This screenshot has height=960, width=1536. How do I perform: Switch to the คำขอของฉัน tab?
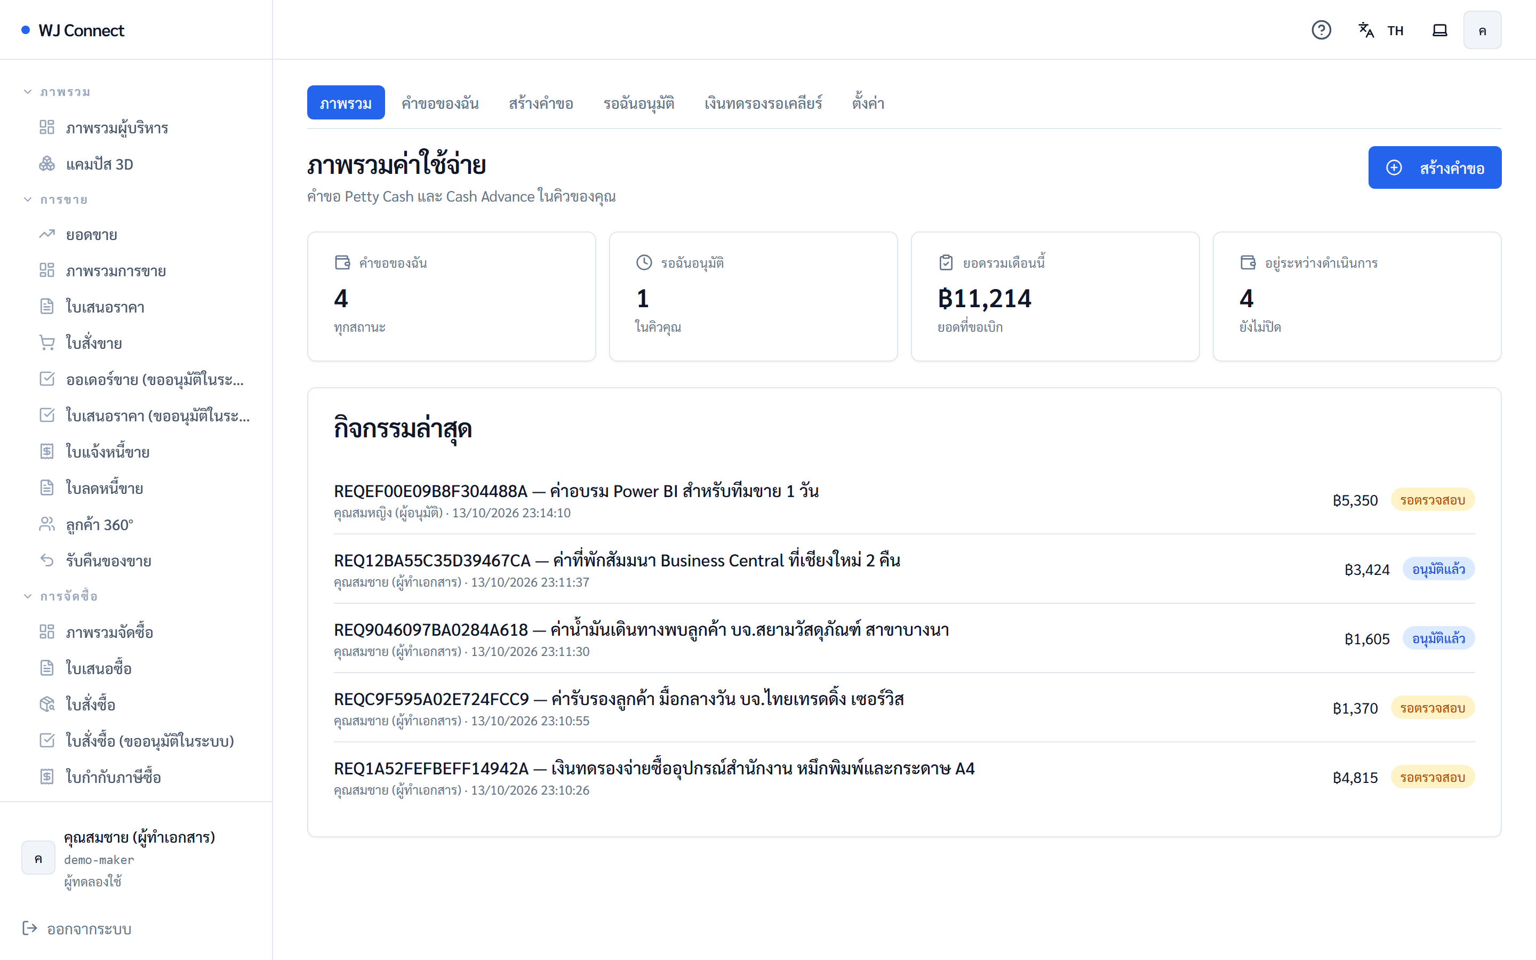tap(440, 103)
